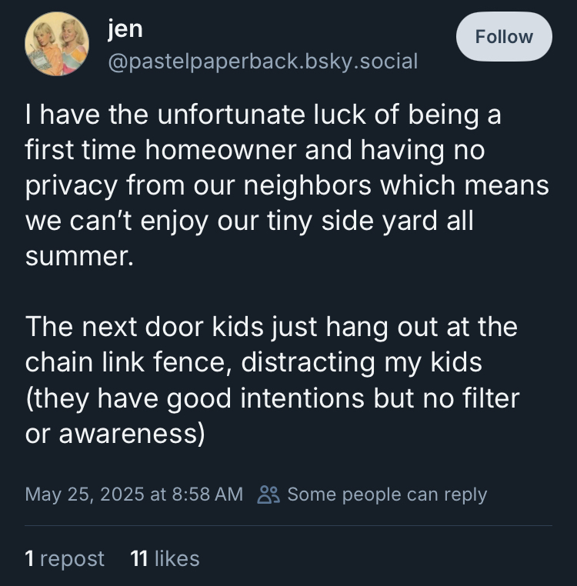This screenshot has width=577, height=586.
Task: View the 11 likes list
Action: (x=165, y=558)
